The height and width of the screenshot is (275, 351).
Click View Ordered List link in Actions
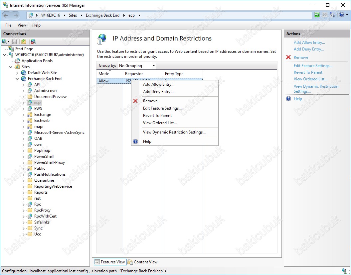point(310,79)
